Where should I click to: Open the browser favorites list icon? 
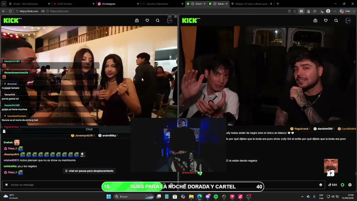tap(315, 11)
